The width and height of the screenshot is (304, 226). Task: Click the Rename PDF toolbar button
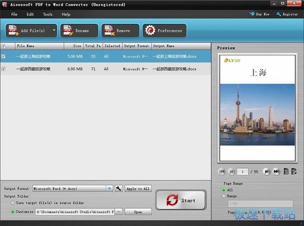[79, 31]
